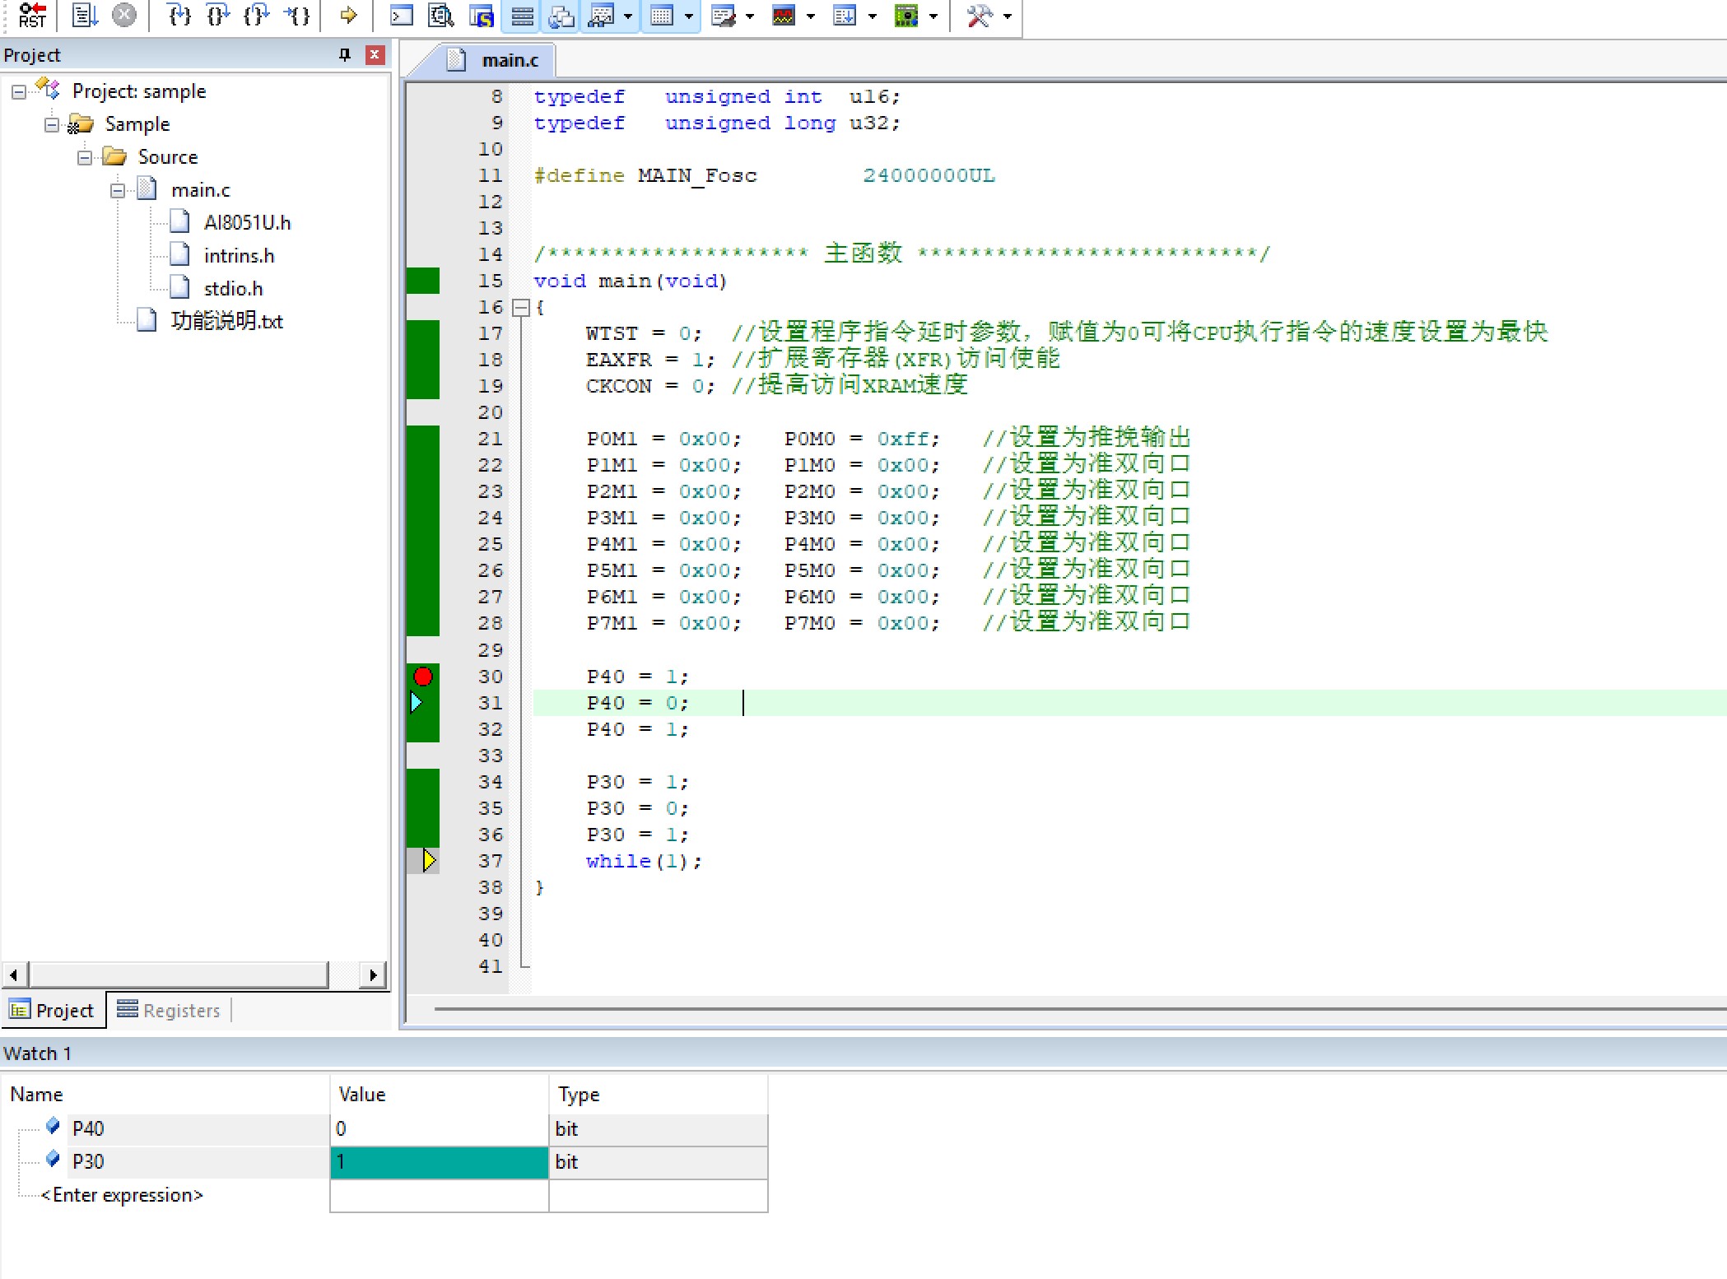Image resolution: width=1727 pixels, height=1279 pixels.
Task: Switch to the Registers tab
Action: 169,1010
